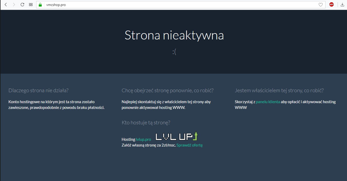Click the "Sprawdź ofertę" link

tap(189, 145)
